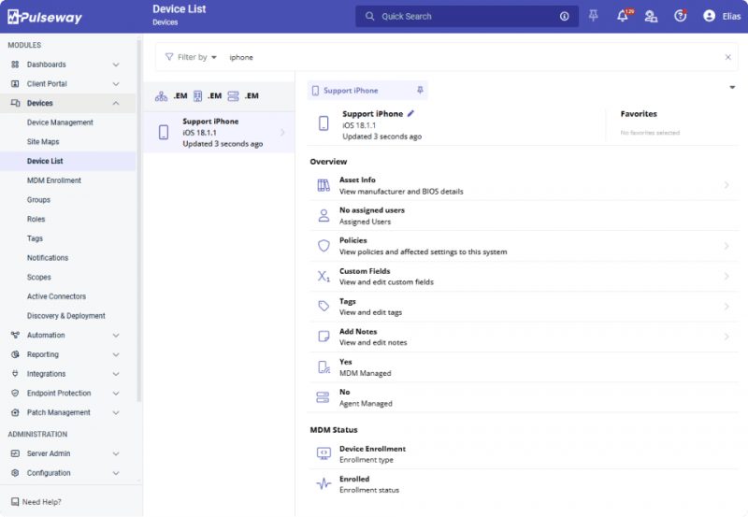Click the Add Notes sticky icon
The width and height of the screenshot is (748, 517).
pos(324,337)
